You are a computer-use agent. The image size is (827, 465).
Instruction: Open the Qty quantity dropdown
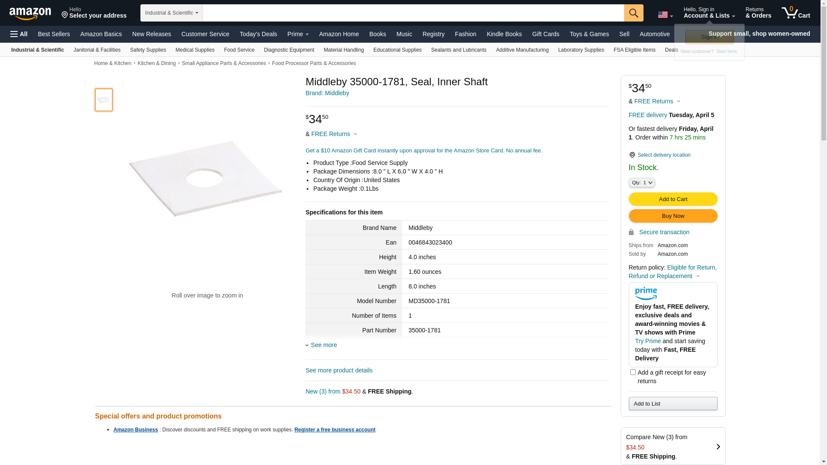641,183
